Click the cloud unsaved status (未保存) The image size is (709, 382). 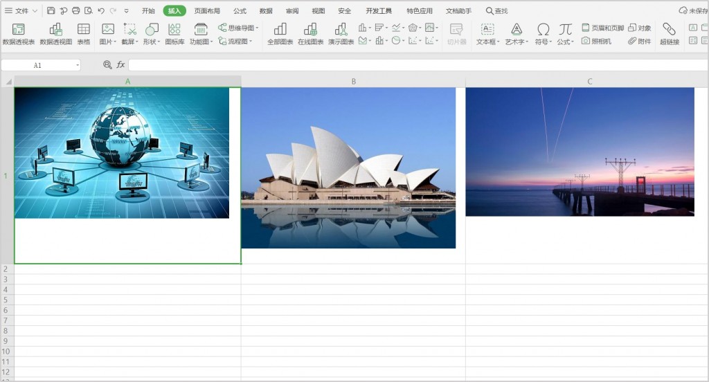coord(694,10)
